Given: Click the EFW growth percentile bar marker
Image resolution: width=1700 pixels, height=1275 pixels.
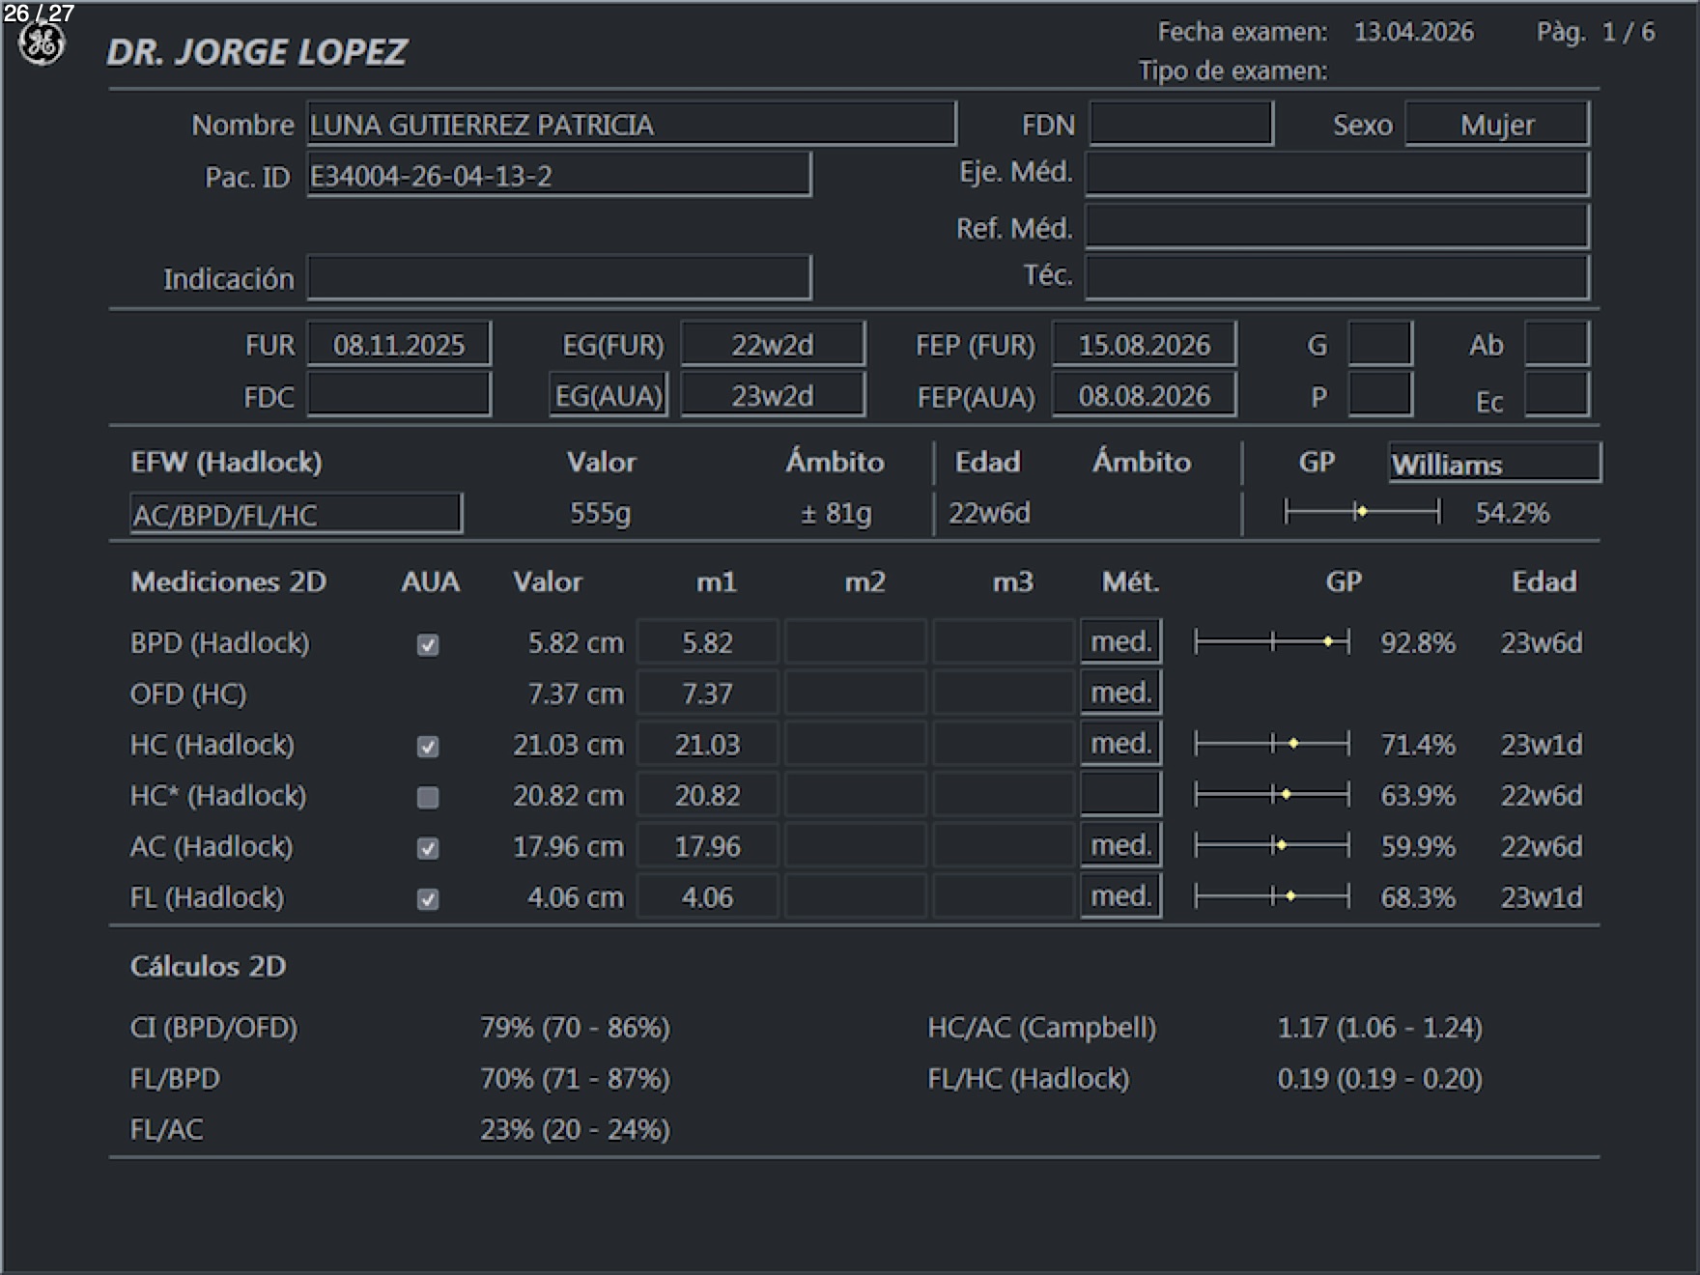Looking at the screenshot, I should click(1361, 512).
